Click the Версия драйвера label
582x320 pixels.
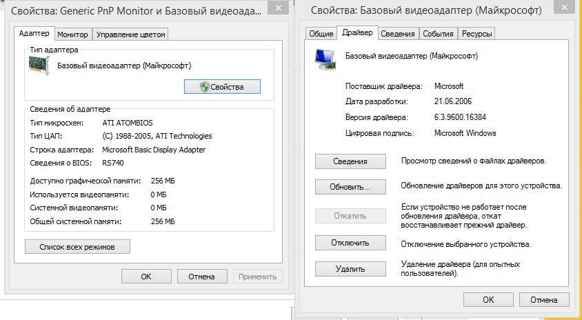(x=377, y=117)
